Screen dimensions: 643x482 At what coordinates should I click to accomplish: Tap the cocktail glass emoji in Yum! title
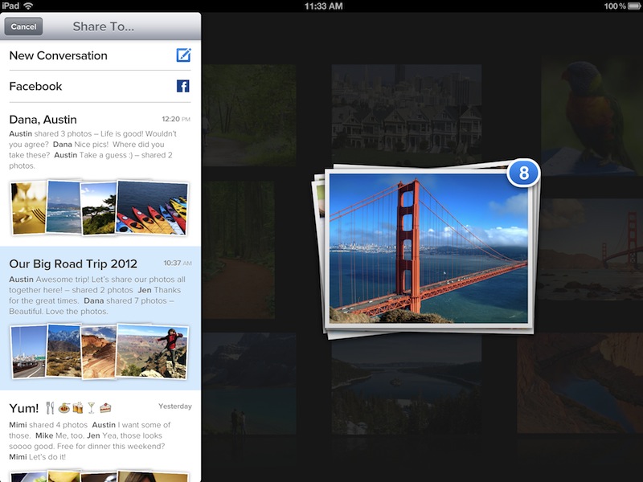coord(91,406)
